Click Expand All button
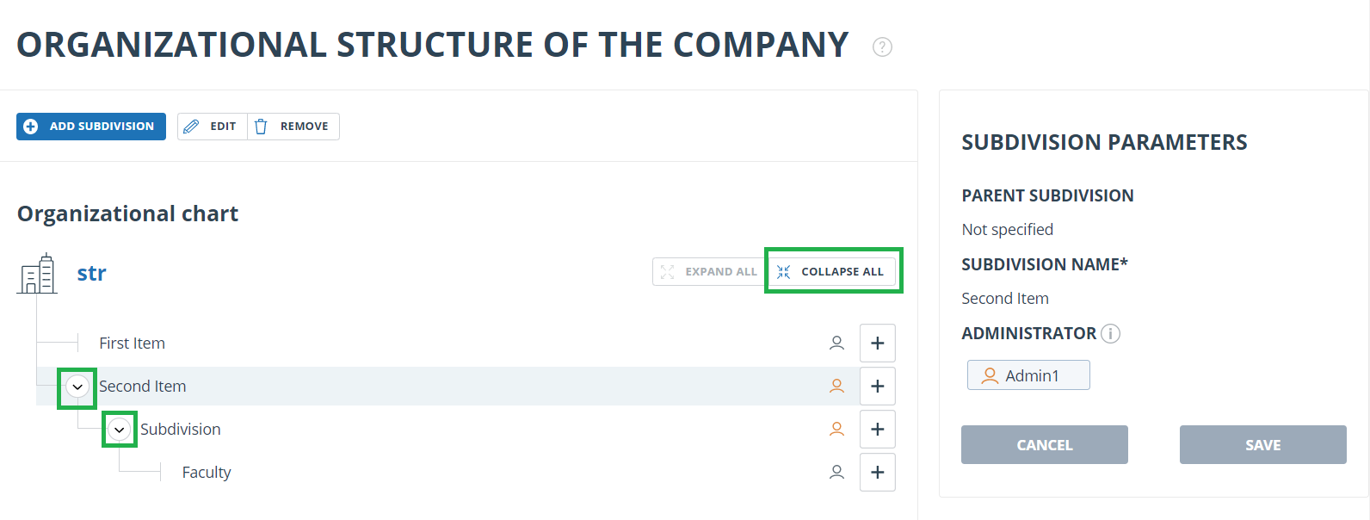 (709, 271)
